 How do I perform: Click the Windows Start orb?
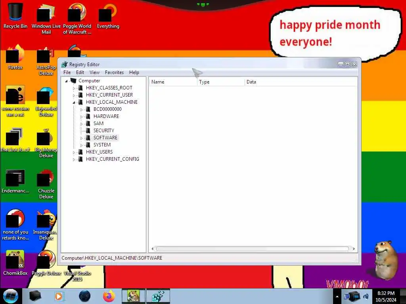click(11, 296)
